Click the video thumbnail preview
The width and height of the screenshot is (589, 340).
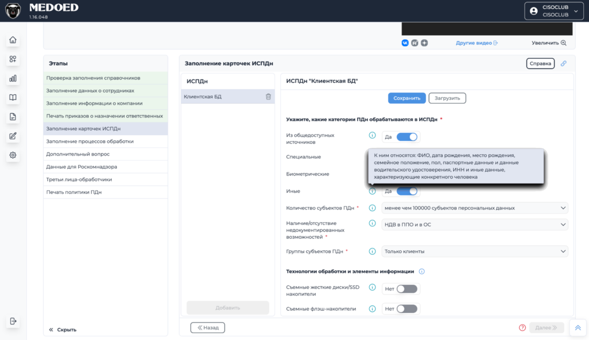[x=487, y=29]
